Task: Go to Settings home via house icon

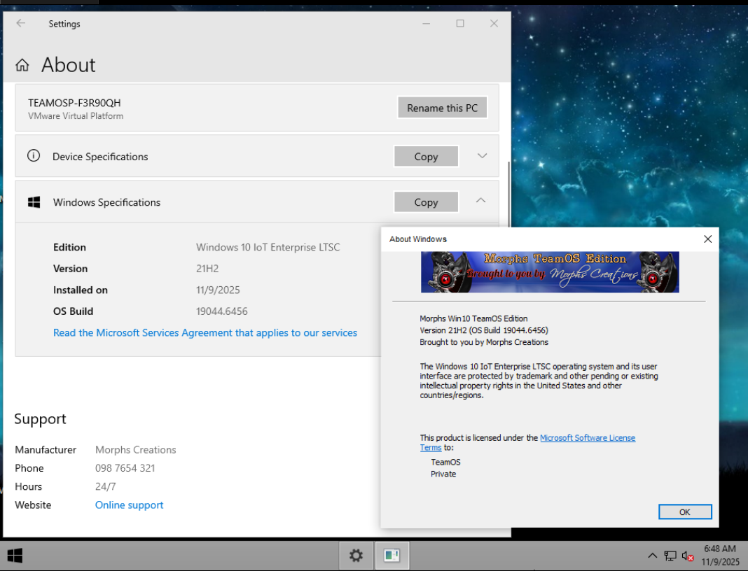Action: (22, 65)
